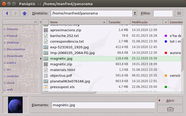The image size is (186, 116).
Task: Sort by the Comentári column header
Action: (x=176, y=22)
